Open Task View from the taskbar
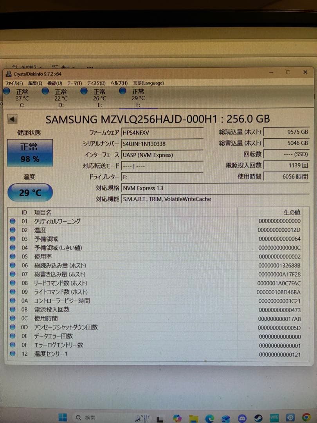 (x=160, y=418)
